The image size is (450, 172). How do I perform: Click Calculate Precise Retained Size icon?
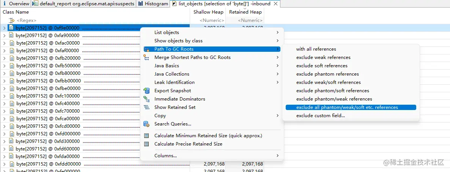pos(146,144)
